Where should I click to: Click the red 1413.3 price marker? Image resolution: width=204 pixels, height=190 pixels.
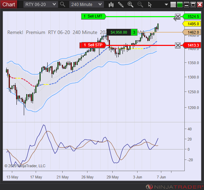click(192, 45)
